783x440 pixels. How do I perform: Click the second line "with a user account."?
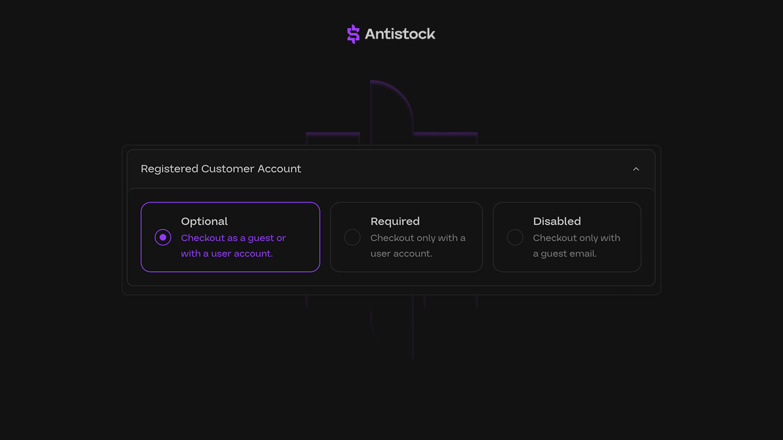point(227,254)
